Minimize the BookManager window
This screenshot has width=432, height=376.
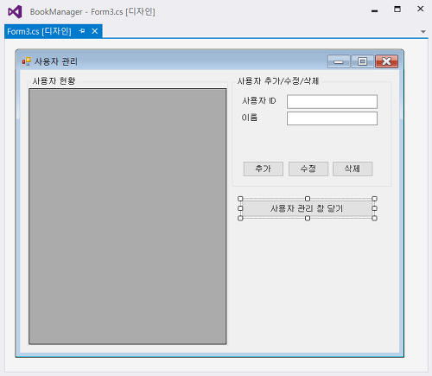coord(374,10)
